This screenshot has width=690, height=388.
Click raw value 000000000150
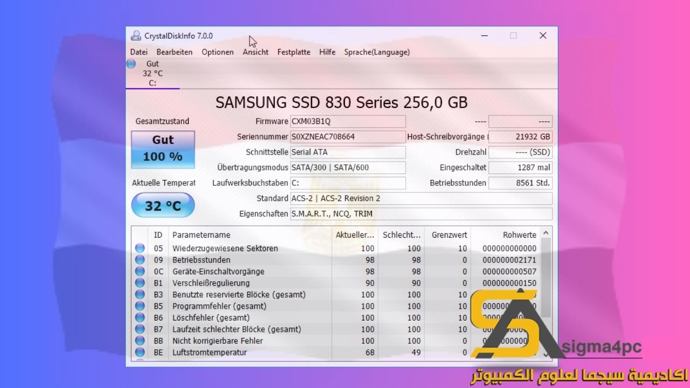[509, 283]
